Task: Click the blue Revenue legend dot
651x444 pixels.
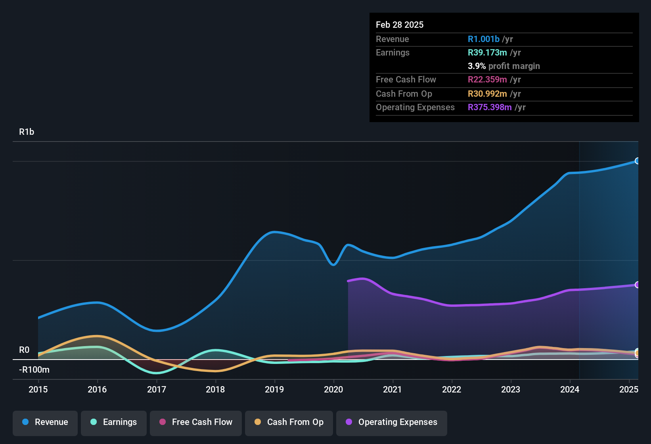Action: pyautogui.click(x=25, y=422)
